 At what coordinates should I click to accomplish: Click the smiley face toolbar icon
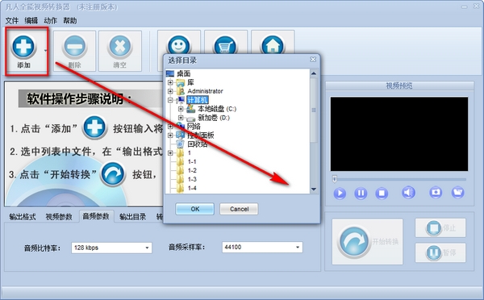coord(179,46)
